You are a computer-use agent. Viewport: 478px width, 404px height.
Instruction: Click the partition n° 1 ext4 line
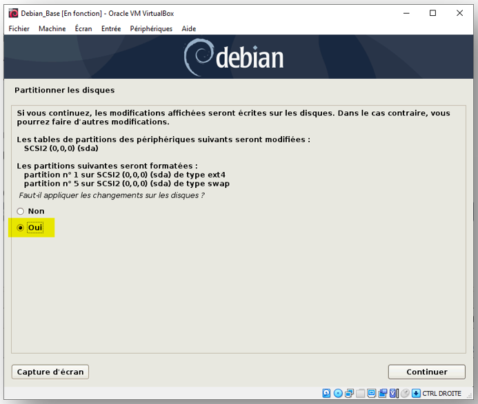(125, 175)
